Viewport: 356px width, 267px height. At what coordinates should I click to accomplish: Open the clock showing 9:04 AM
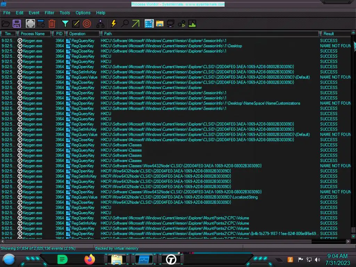click(338, 259)
